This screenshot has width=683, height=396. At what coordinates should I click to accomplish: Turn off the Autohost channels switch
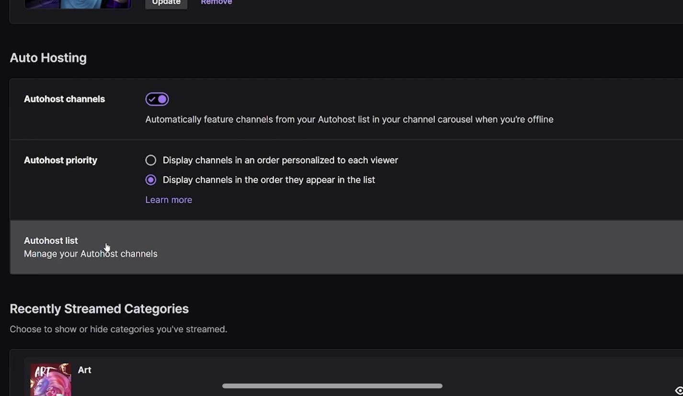(x=157, y=99)
